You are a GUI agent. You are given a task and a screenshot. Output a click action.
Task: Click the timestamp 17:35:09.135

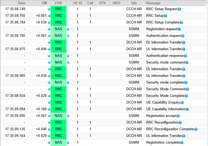point(15,129)
